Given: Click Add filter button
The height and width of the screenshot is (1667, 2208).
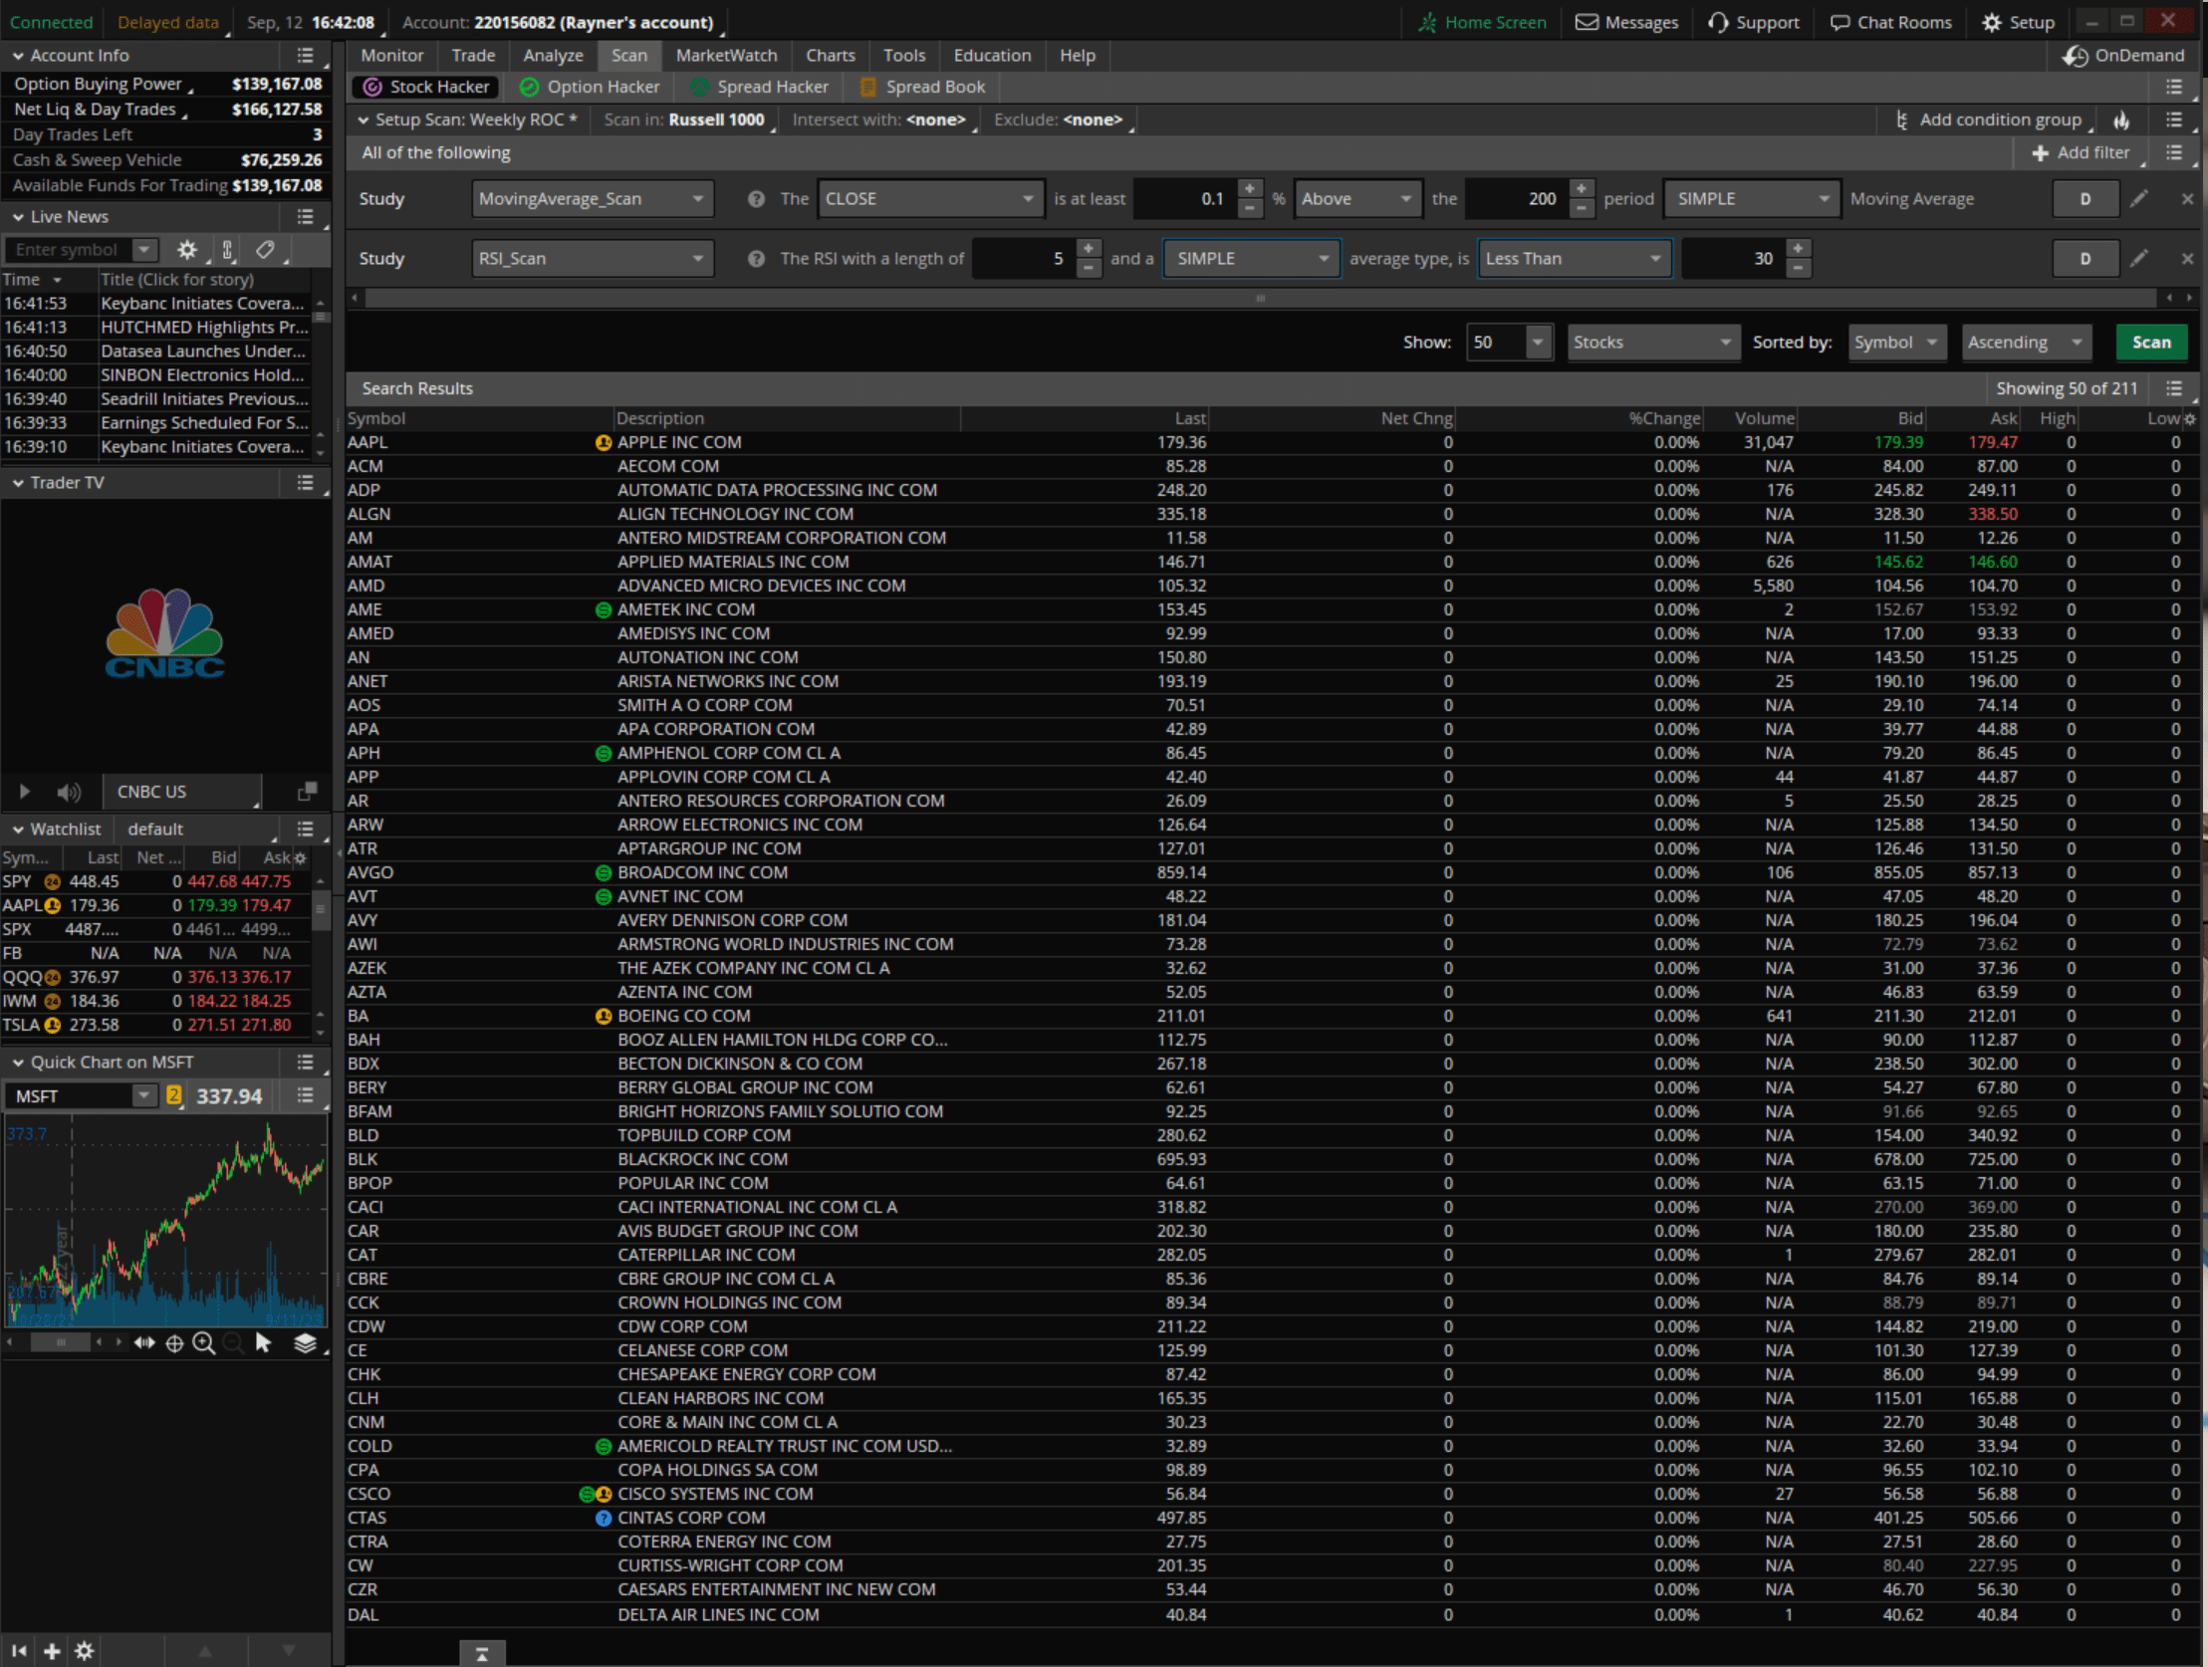Looking at the screenshot, I should pyautogui.click(x=2082, y=152).
